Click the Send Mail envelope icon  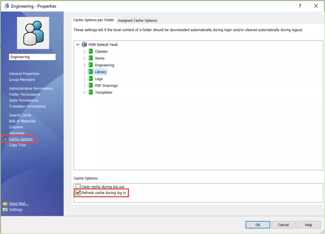pos(5,204)
